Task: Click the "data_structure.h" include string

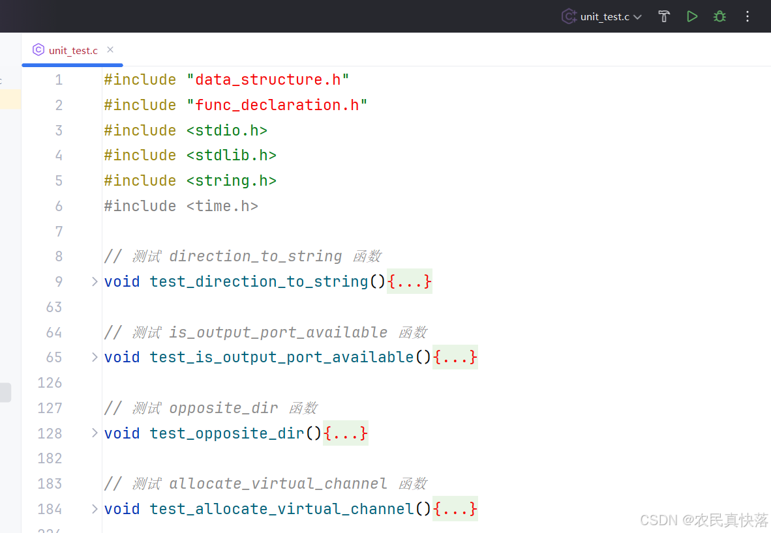Action: point(267,79)
